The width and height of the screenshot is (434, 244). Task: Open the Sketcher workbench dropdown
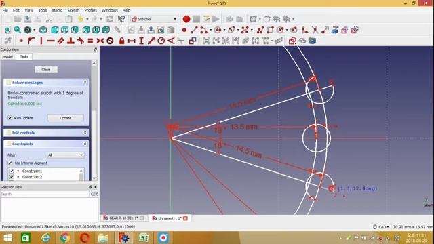pyautogui.click(x=154, y=19)
